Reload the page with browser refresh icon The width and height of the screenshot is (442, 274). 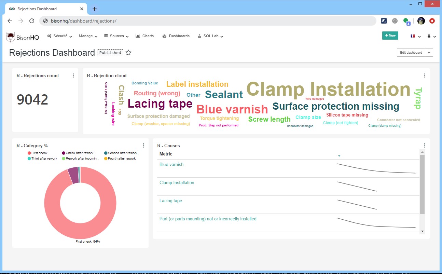click(32, 21)
